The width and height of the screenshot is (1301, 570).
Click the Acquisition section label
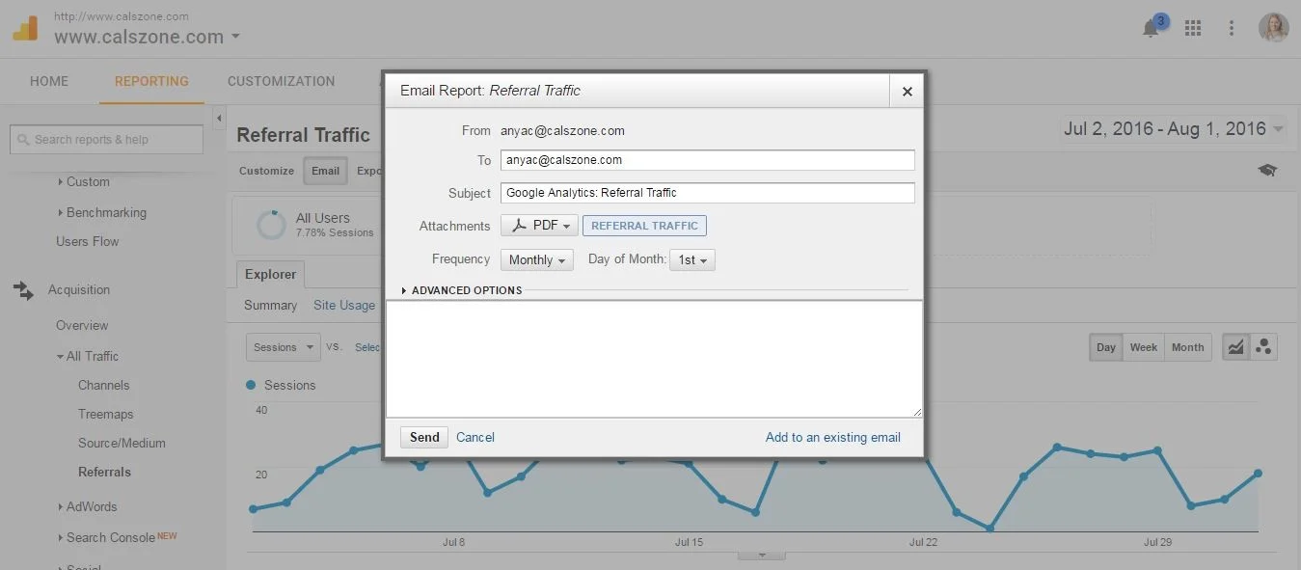(x=79, y=289)
